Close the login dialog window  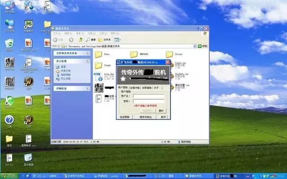click(x=167, y=62)
